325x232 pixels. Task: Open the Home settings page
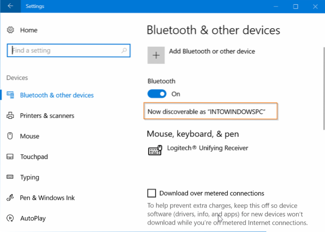28,30
